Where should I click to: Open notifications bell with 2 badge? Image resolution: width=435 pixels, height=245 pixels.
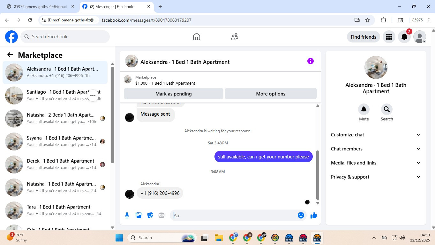point(404,37)
